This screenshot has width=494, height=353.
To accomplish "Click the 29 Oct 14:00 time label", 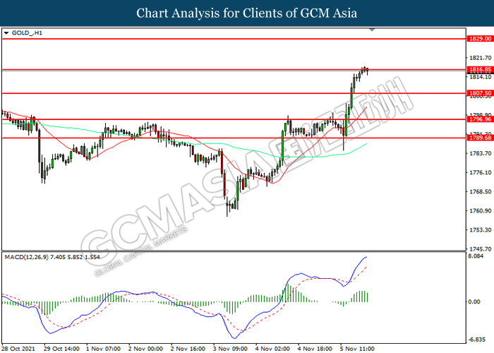I will pyautogui.click(x=61, y=349).
